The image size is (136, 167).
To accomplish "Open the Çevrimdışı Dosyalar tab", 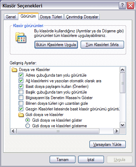I will tap(82, 17).
